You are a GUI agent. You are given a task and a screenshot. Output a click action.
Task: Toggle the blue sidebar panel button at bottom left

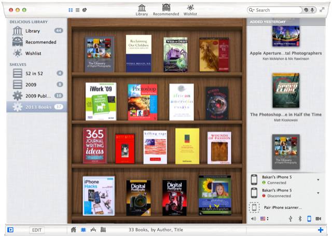pos(10,230)
